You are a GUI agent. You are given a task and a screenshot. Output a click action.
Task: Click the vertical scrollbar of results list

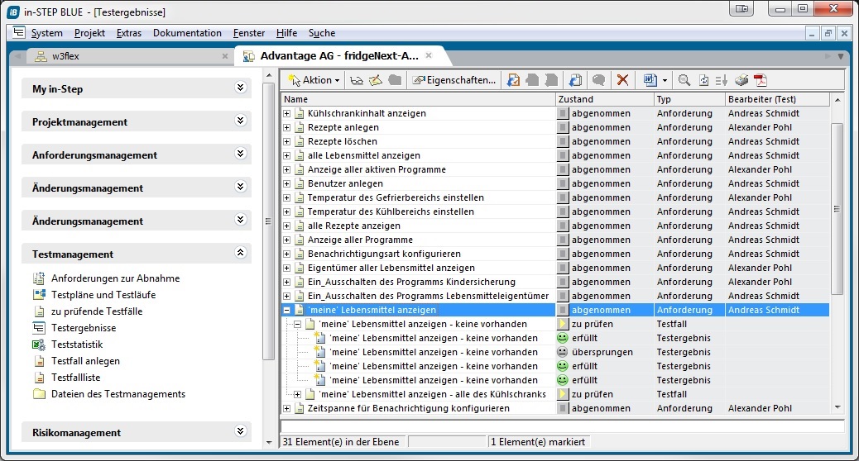[x=837, y=207]
